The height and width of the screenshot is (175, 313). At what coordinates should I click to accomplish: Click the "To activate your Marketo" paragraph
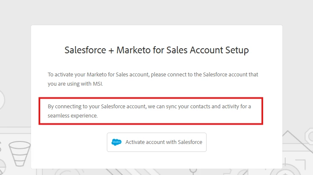click(x=153, y=79)
